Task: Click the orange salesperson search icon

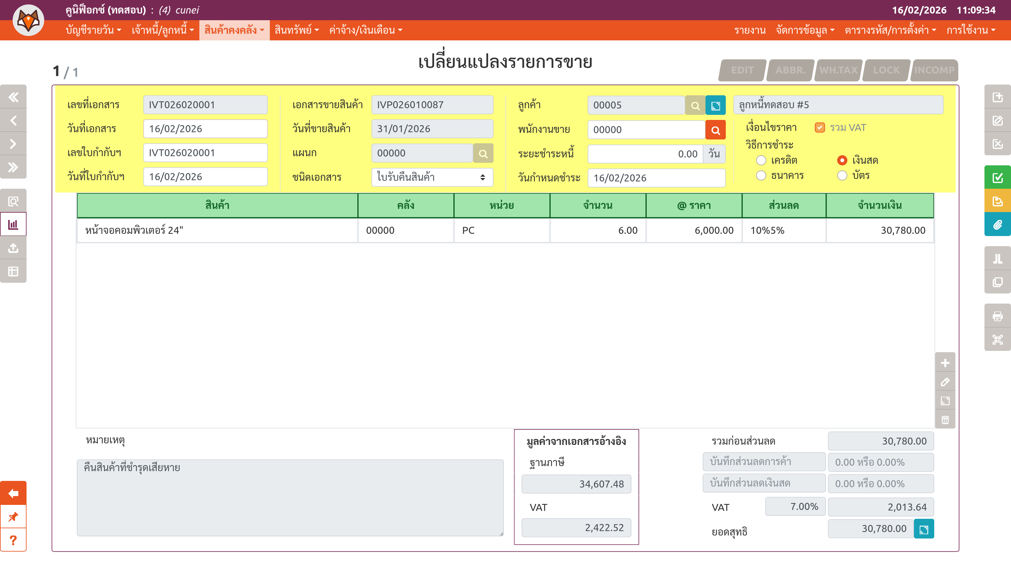Action: (x=715, y=130)
